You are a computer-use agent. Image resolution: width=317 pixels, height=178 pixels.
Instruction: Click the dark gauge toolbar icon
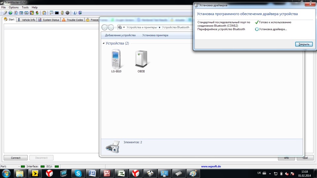(67, 13)
